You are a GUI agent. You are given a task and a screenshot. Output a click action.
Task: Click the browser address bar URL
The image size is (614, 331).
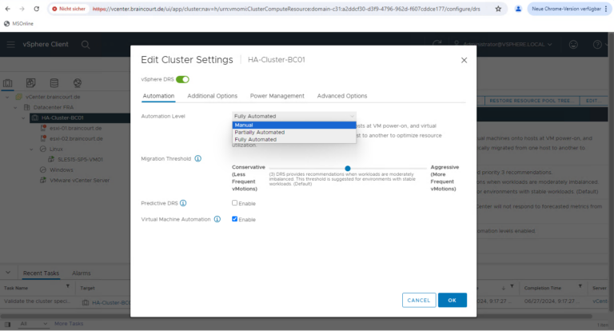click(286, 9)
